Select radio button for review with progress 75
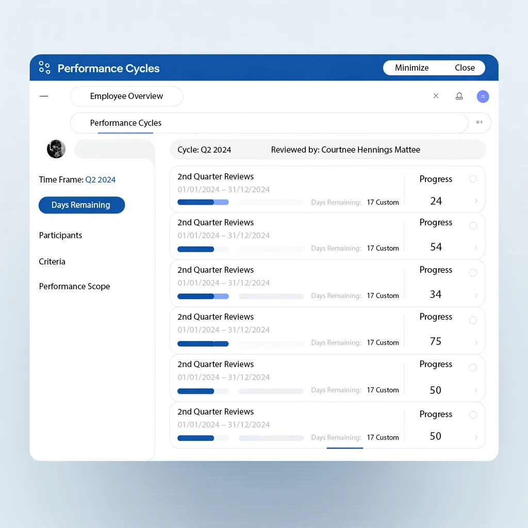The width and height of the screenshot is (528, 528). 473,320
